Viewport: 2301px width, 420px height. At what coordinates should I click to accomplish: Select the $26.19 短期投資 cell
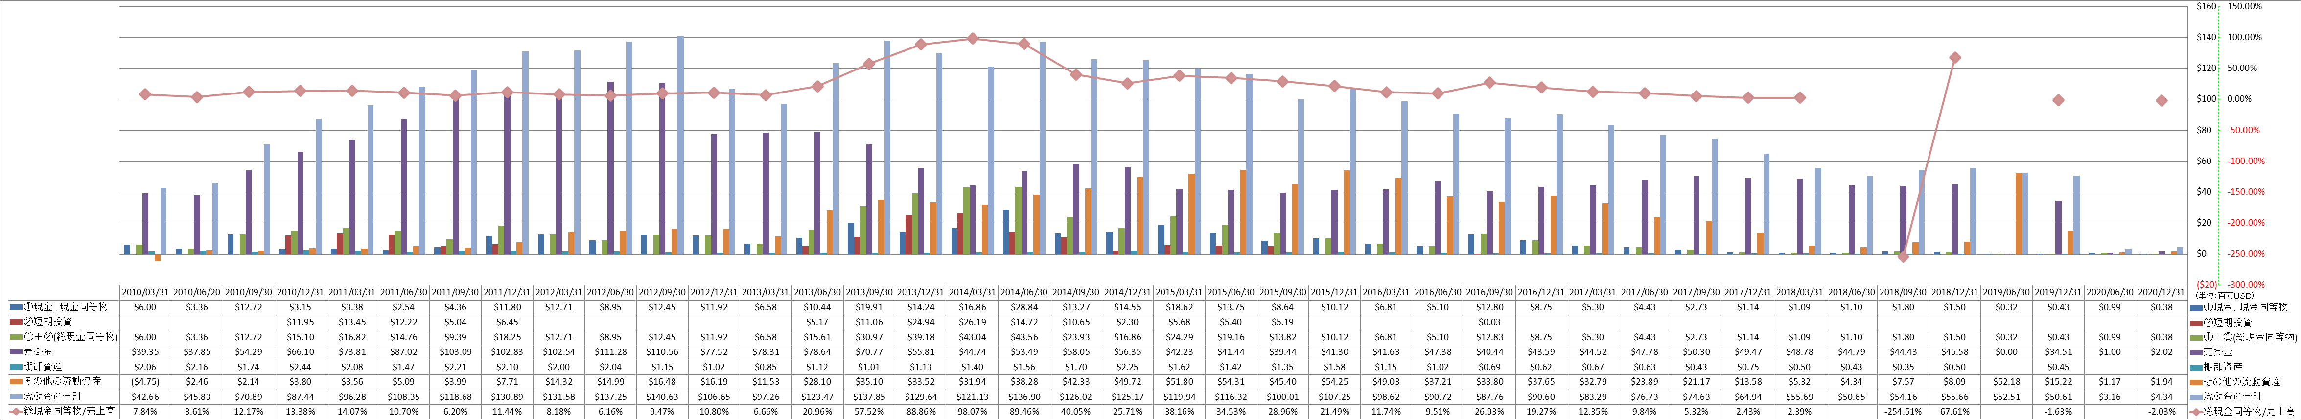tap(973, 322)
